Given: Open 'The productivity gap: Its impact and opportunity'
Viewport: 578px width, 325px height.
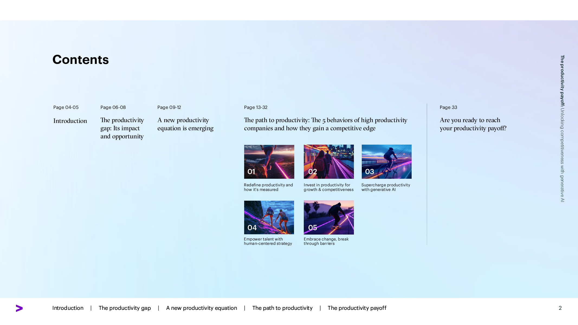Looking at the screenshot, I should coord(122,128).
